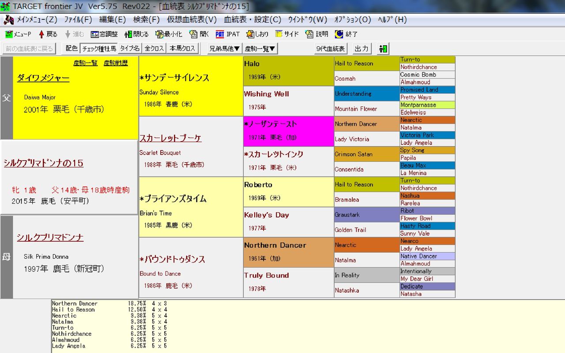The width and height of the screenshot is (565, 353).
Task: Click the サイド toolbar icon
Action: pos(287,34)
